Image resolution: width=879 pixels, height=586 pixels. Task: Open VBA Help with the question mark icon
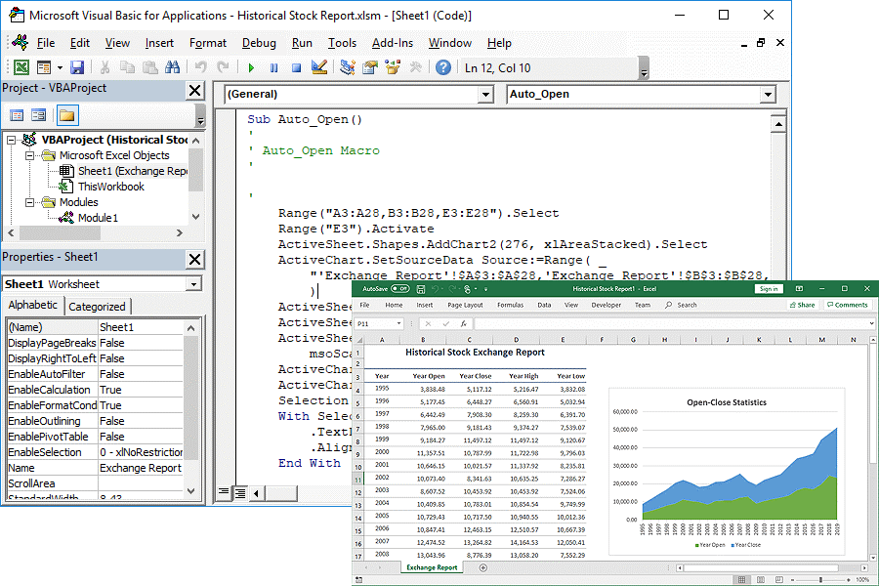[443, 67]
